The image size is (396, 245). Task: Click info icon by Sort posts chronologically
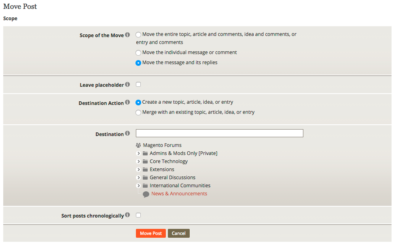(127, 215)
